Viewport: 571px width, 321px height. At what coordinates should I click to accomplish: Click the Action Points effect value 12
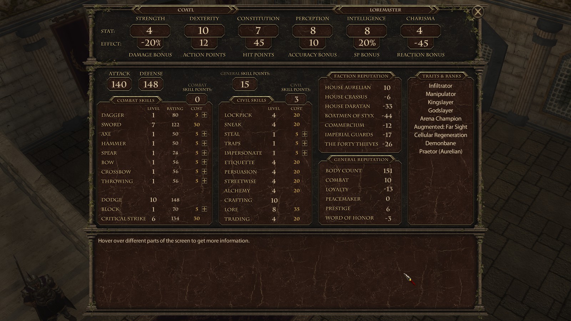[x=204, y=43]
